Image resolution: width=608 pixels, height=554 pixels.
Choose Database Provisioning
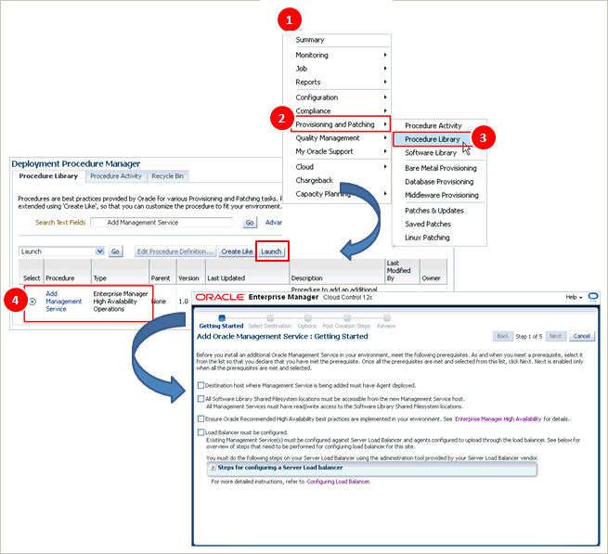(439, 182)
